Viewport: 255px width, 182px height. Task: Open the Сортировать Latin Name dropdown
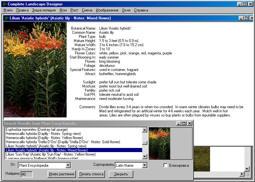144,165
